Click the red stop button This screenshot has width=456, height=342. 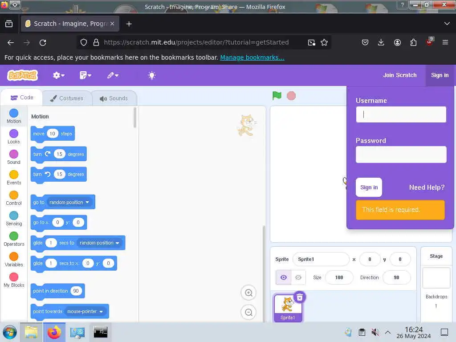[291, 96]
